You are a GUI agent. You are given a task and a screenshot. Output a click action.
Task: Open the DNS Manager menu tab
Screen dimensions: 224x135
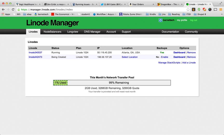tap(92, 32)
